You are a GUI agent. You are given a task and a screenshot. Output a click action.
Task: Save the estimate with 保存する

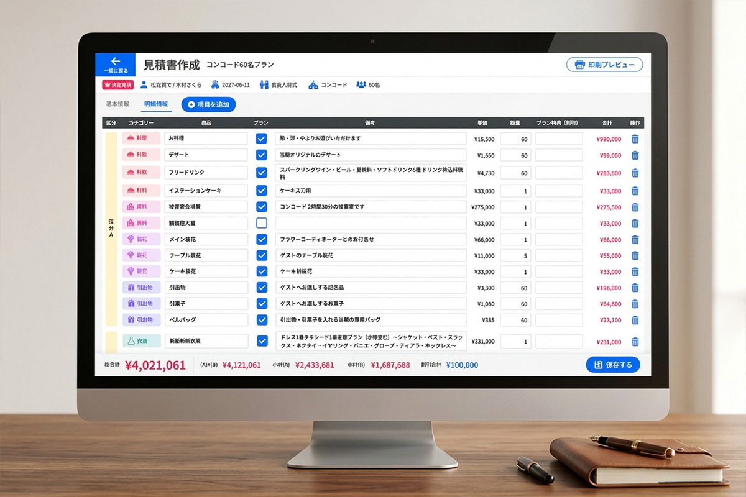(613, 365)
